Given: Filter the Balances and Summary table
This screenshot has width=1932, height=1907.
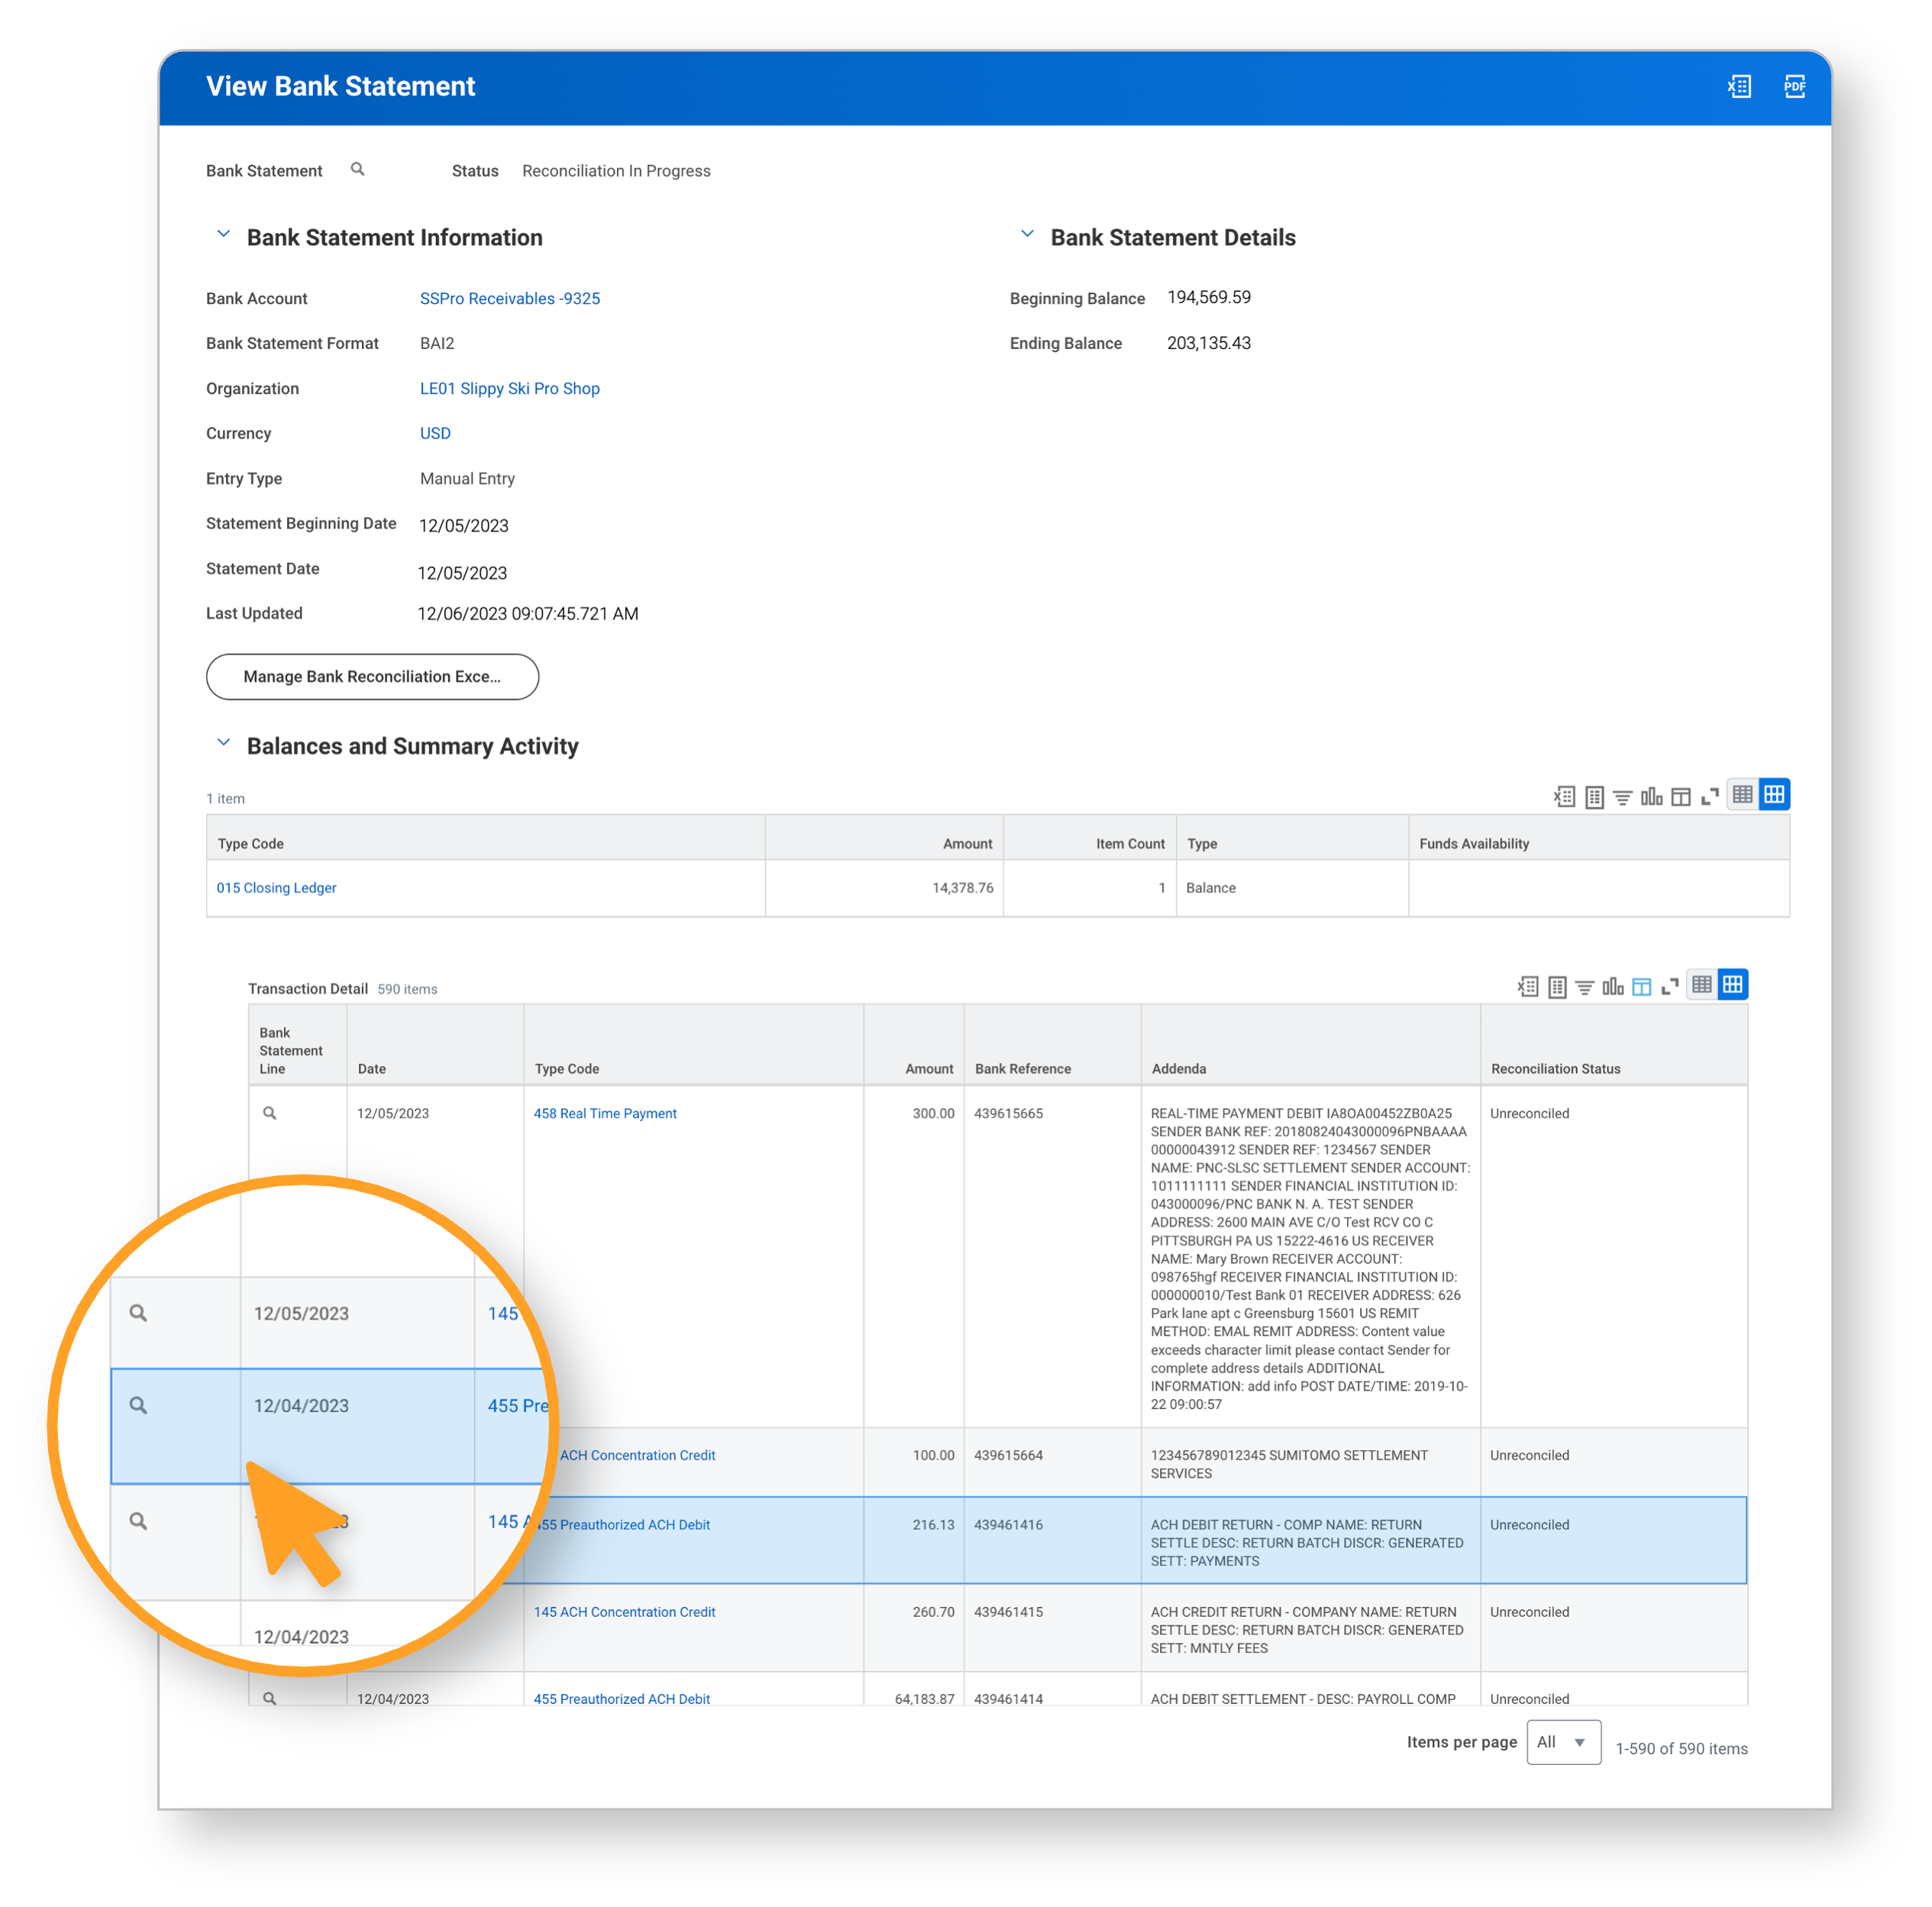Looking at the screenshot, I should [1622, 797].
